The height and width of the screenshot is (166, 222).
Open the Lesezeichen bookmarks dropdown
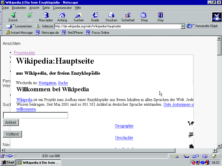[x=19, y=26]
